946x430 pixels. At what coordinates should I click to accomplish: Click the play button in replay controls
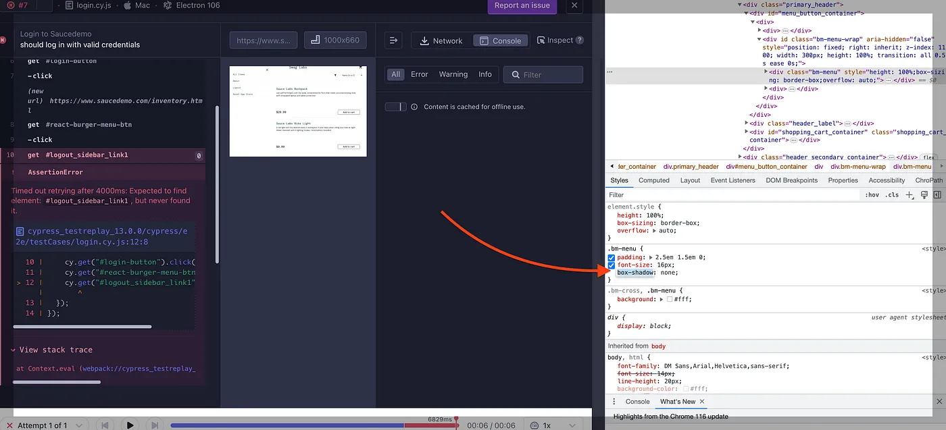tap(130, 425)
